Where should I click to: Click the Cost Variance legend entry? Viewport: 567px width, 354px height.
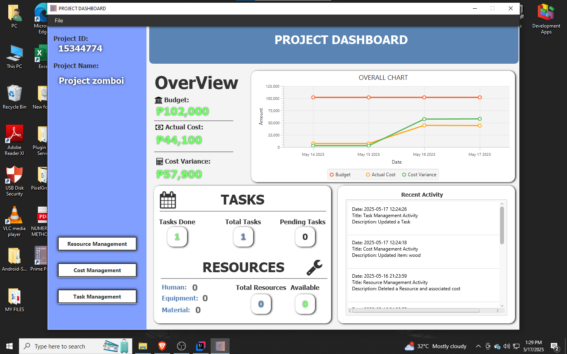point(419,175)
